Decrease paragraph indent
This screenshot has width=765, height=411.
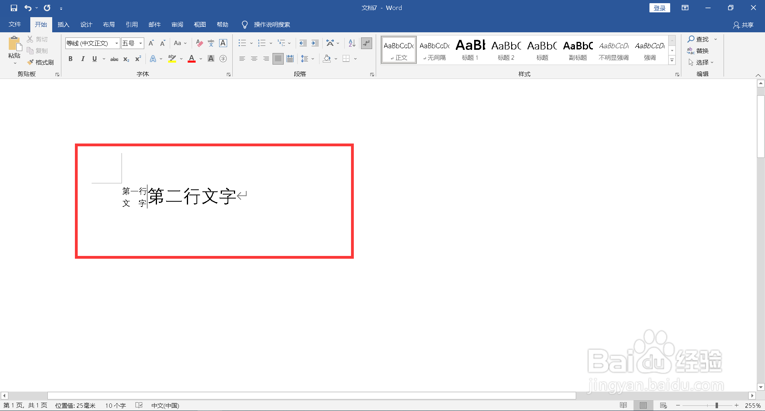coord(303,43)
